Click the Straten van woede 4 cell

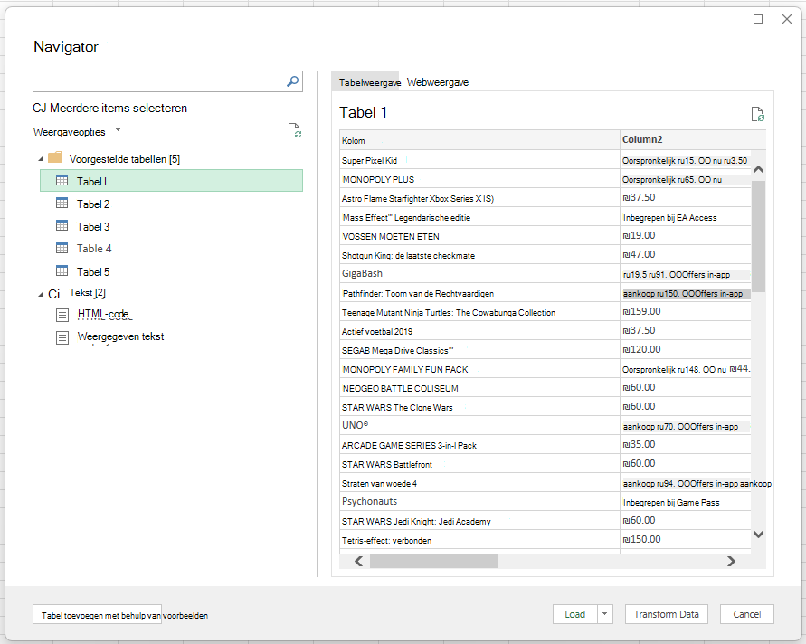[479, 483]
